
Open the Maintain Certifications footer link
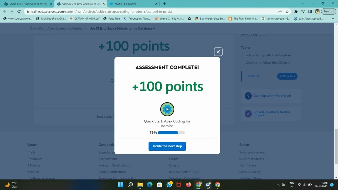click(x=115, y=165)
